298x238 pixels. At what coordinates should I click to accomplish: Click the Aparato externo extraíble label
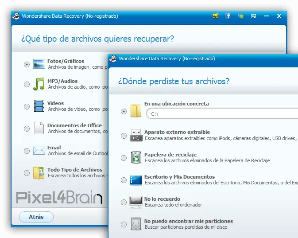177,132
